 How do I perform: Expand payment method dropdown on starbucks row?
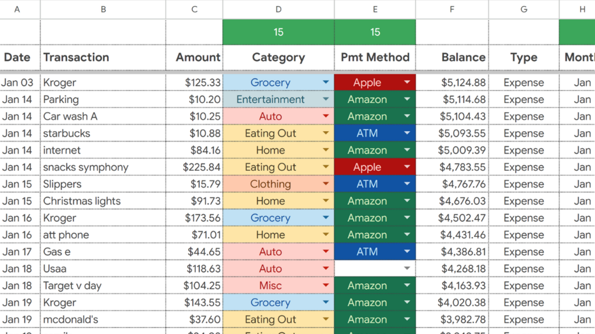click(407, 133)
